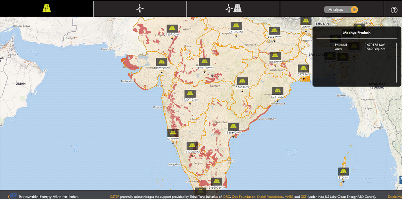Select the 1802930MW solar icon in Gujarat
Image resolution: width=402 pixels, height=199 pixels.
point(161,62)
